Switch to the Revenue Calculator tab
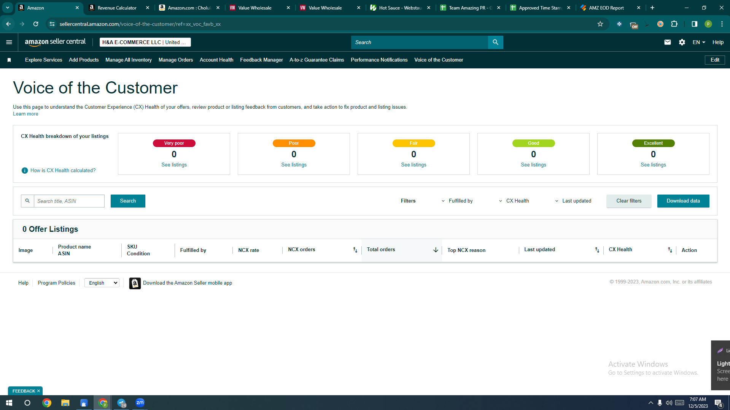 click(x=117, y=8)
